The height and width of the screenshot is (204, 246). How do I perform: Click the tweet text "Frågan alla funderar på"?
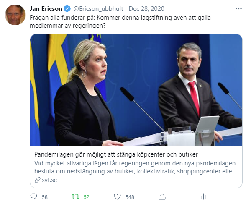(x=62, y=18)
